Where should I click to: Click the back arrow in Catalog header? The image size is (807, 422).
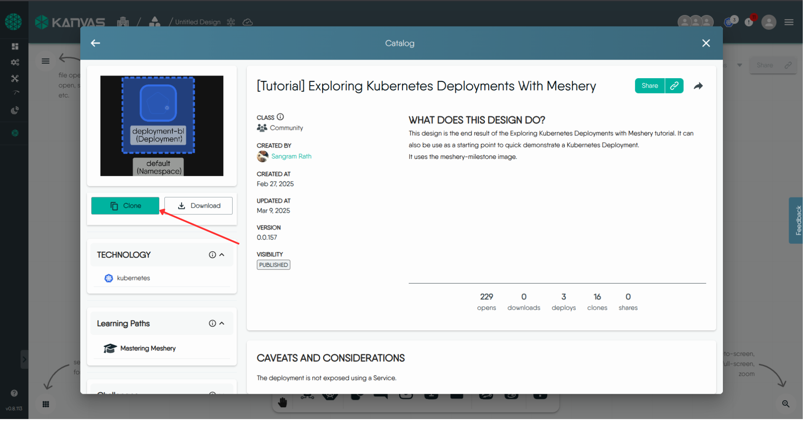click(x=95, y=43)
